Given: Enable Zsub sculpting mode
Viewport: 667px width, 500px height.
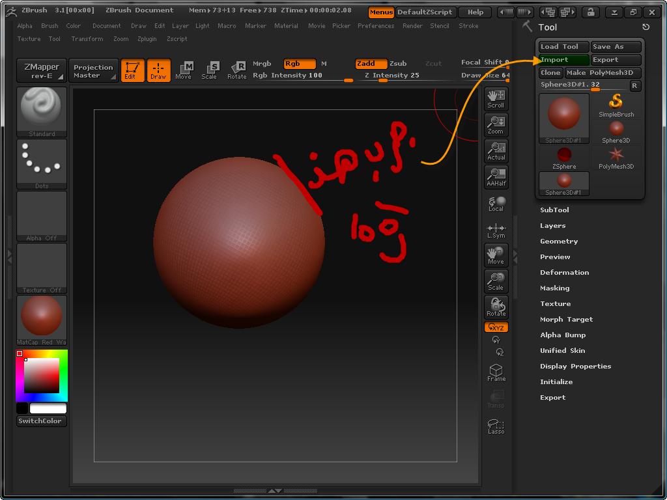Looking at the screenshot, I should [398, 64].
